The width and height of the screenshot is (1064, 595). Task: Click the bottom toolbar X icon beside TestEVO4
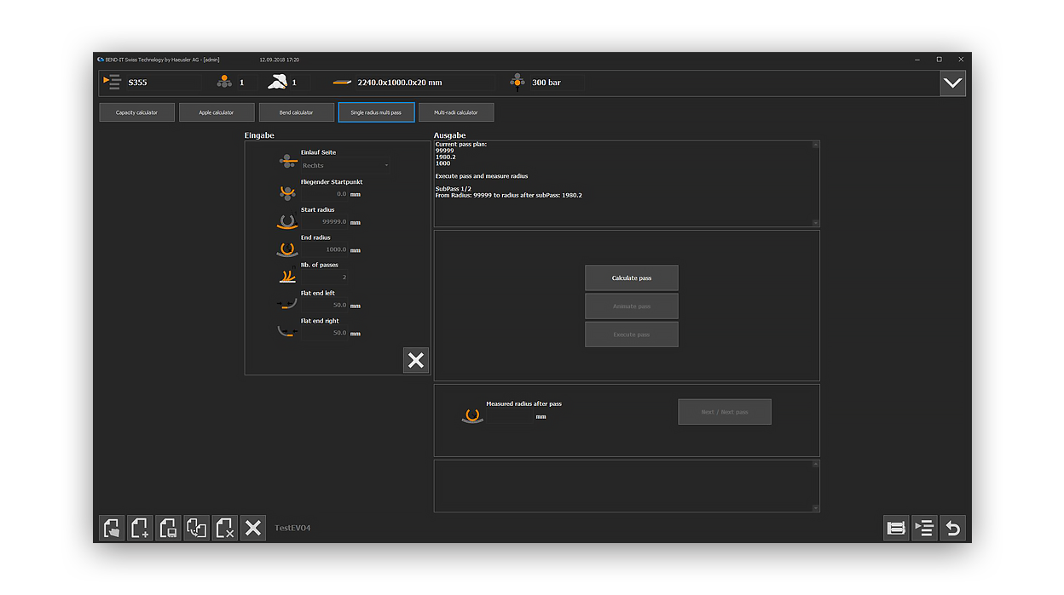click(252, 528)
